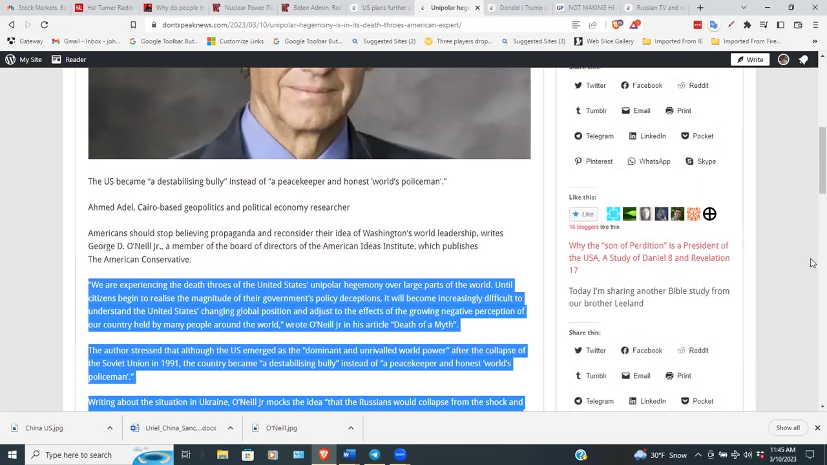This screenshot has height=465, width=827.
Task: Switch to the Nuclear Power Pla tab
Action: (242, 8)
